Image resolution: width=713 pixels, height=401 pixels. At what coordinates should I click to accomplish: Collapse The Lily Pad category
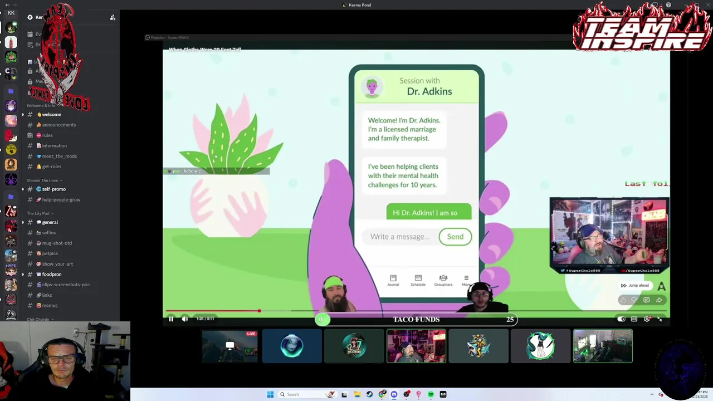coord(40,213)
